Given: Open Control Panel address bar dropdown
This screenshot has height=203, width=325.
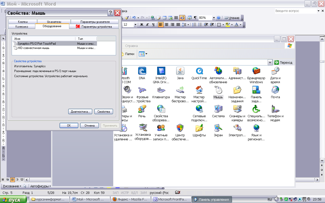Looking at the screenshot, I should (270, 62).
